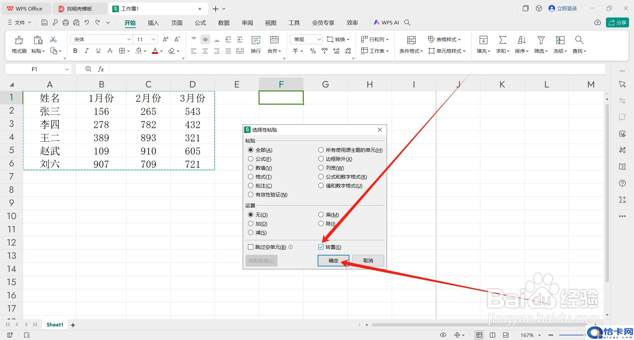
Task: Switch to the 插入 ribbon tab
Action: tap(153, 23)
